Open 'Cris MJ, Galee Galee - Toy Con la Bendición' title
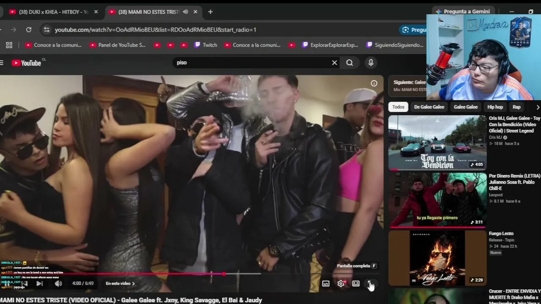This screenshot has width=541, height=304. [515, 125]
